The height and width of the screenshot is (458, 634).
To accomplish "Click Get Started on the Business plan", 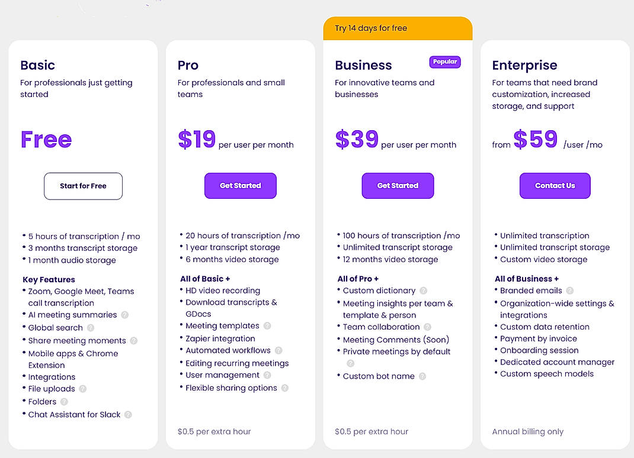I will [398, 185].
